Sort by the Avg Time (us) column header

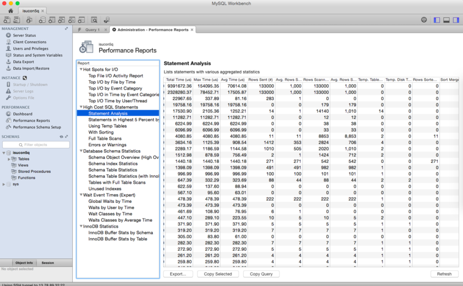click(x=233, y=80)
